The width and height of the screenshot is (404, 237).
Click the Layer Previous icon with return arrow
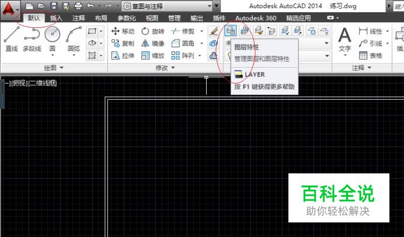pyautogui.click(x=271, y=31)
